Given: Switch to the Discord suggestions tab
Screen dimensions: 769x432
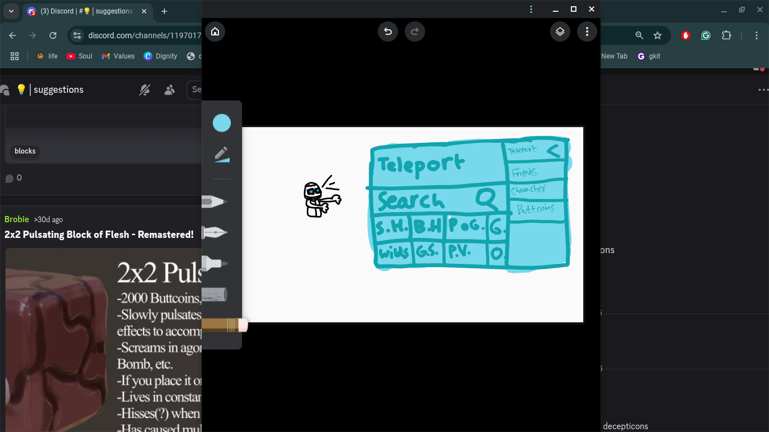Looking at the screenshot, I should coord(86,11).
